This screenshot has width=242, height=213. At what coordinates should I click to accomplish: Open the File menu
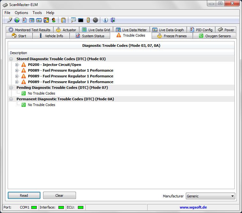pos(7,13)
